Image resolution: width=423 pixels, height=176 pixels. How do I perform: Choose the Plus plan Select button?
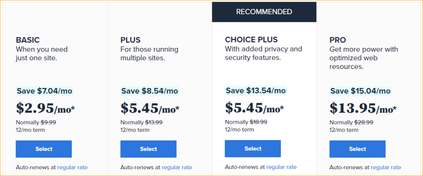[x=148, y=149]
